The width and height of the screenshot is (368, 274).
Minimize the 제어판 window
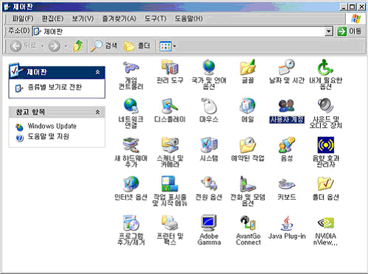pos(344,7)
